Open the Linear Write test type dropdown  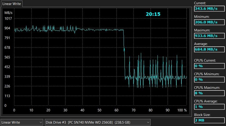(x=22, y=122)
